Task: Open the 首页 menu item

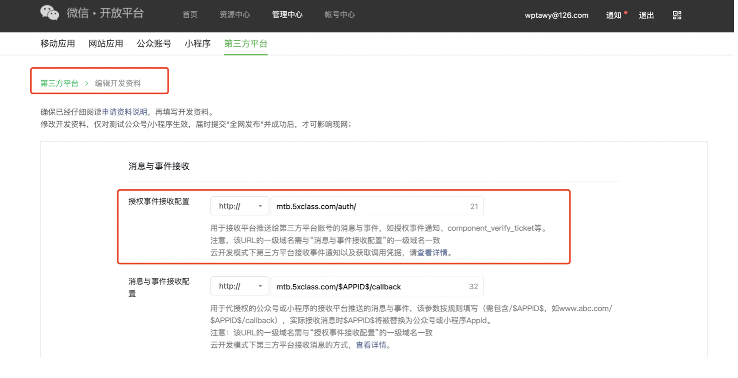Action: click(x=191, y=15)
